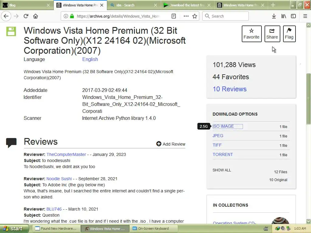Viewport: 311px width, 233px height.
Task: Click the scrollbar up arrow
Action: point(308,25)
